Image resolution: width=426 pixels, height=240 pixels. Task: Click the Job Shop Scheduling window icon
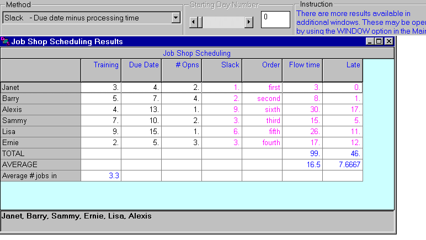coord(6,41)
